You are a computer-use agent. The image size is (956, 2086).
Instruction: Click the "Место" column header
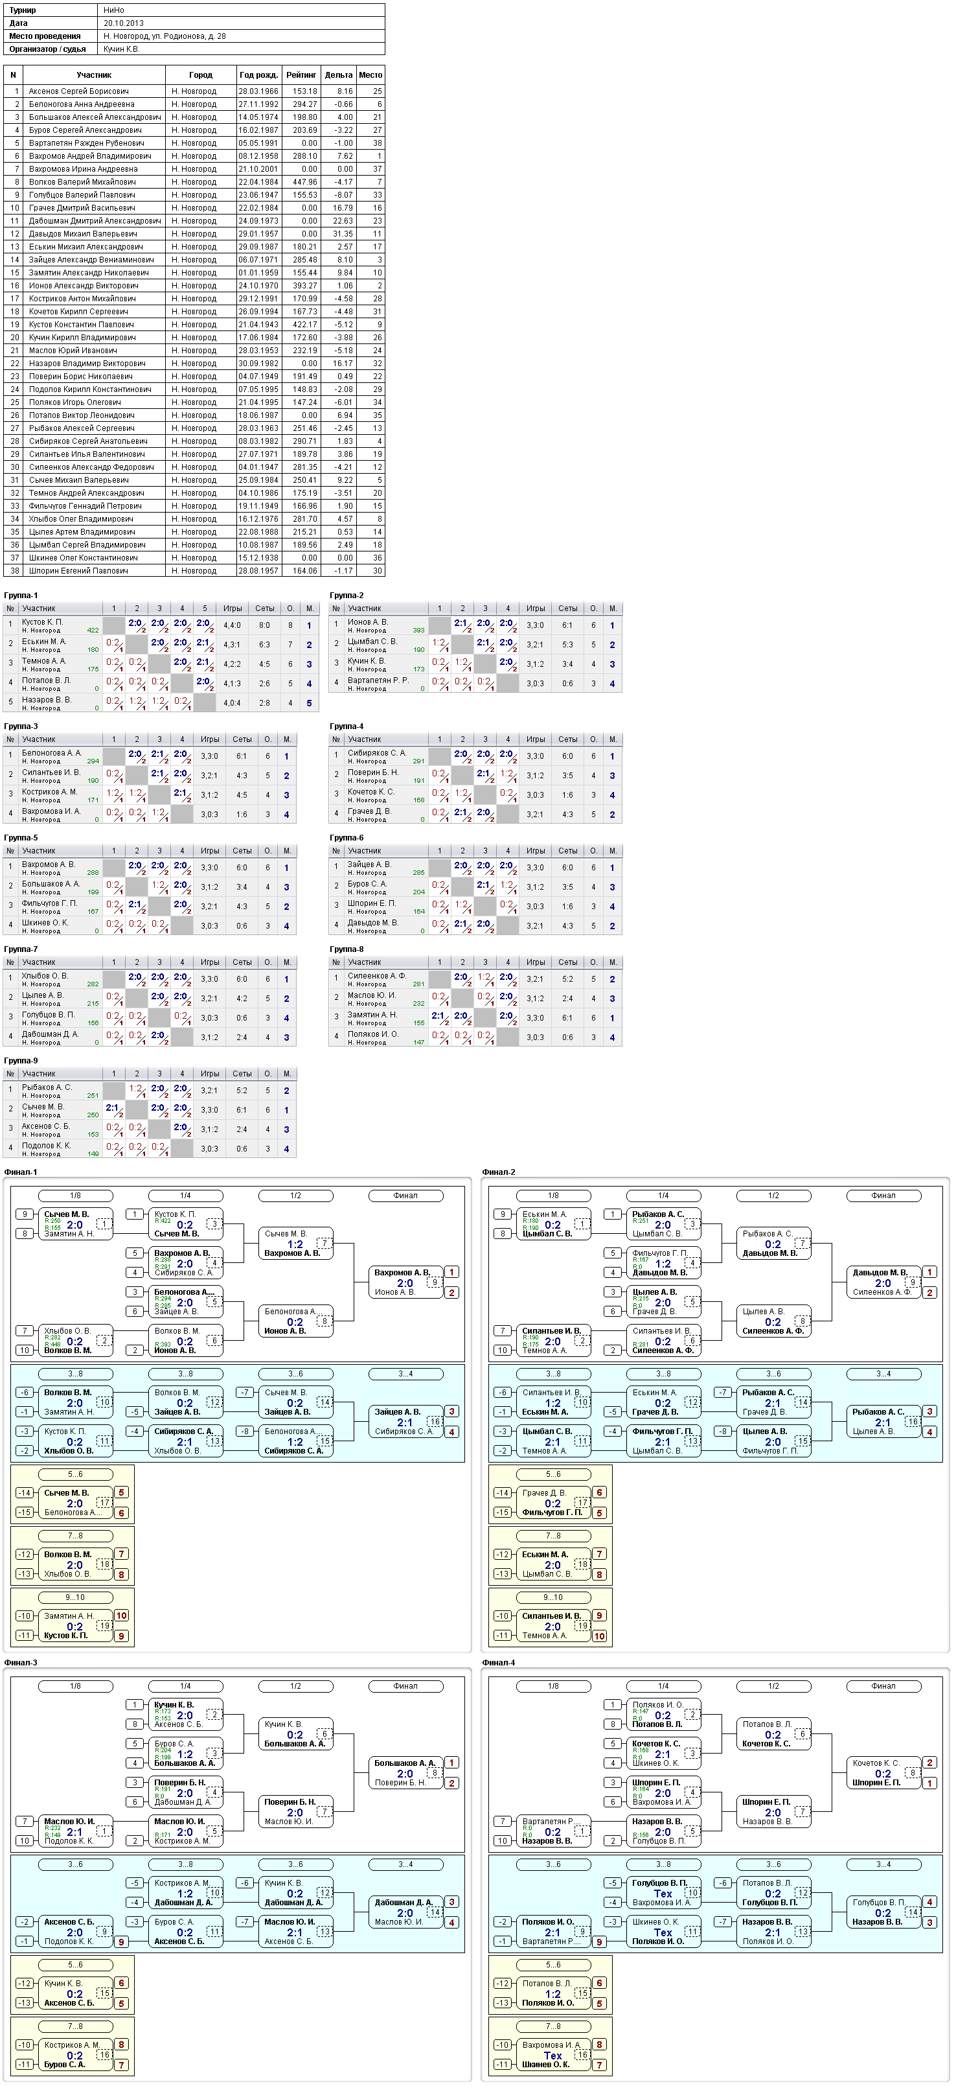pos(370,75)
